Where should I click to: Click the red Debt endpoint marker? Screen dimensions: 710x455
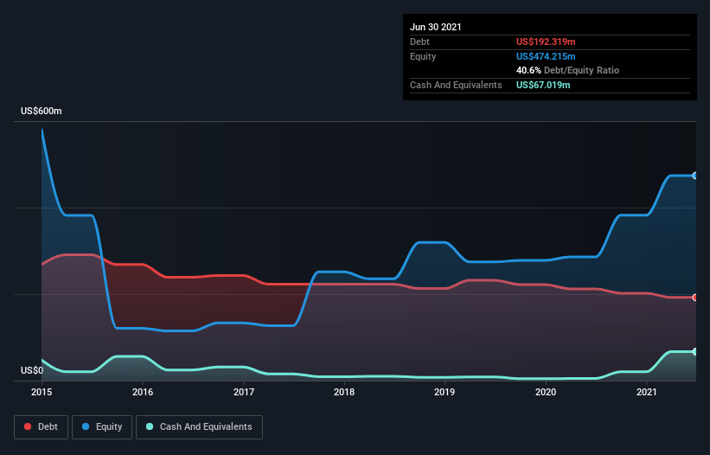[x=695, y=298]
